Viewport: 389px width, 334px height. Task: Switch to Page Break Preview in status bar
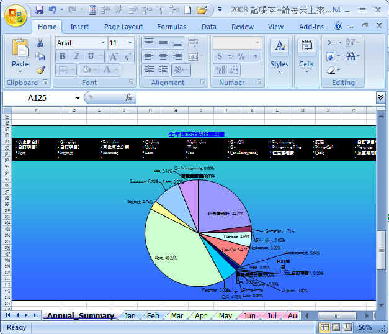347,327
